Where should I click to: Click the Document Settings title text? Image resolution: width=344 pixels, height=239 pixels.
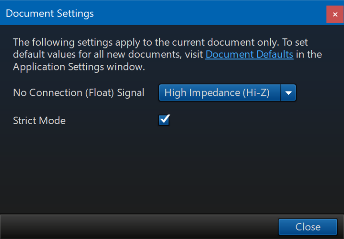(x=50, y=13)
